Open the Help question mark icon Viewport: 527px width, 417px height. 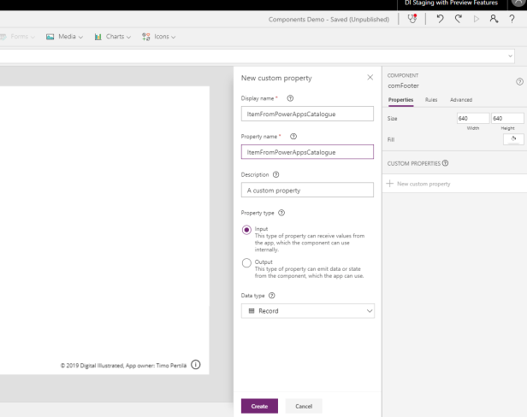click(x=511, y=19)
